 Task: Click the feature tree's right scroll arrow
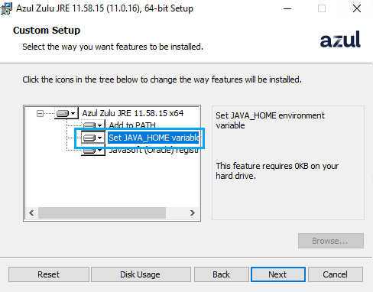tap(193, 213)
